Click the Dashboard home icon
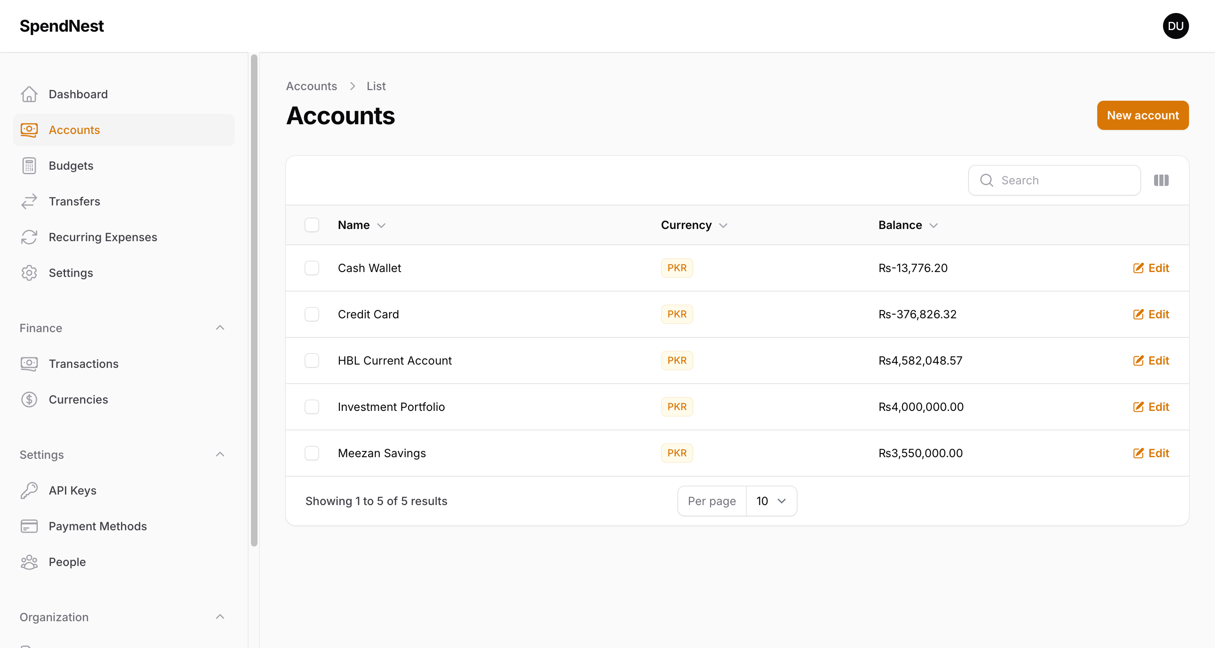Viewport: 1215px width, 648px height. click(29, 94)
